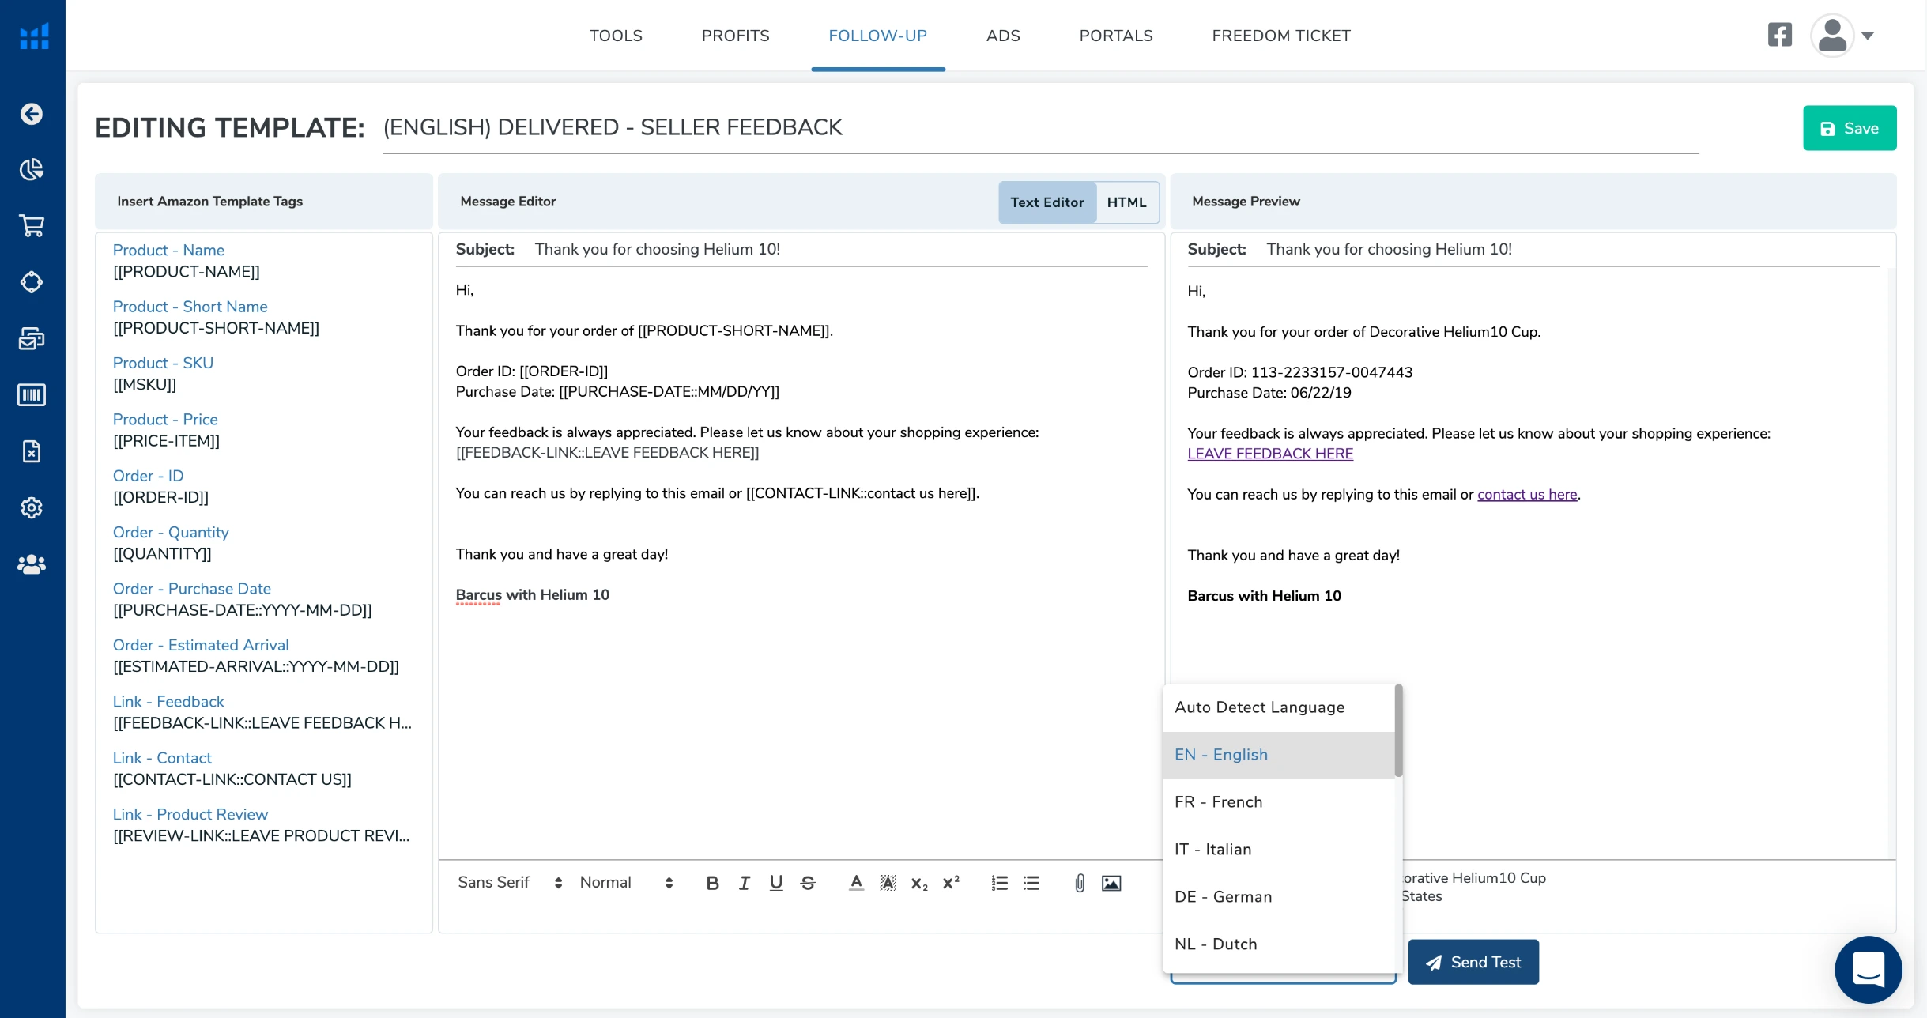Image resolution: width=1927 pixels, height=1018 pixels.
Task: Click the Send Test button
Action: (x=1473, y=962)
